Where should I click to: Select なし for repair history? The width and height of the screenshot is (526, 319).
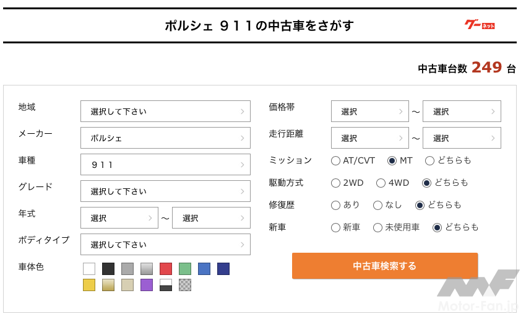[x=378, y=205]
